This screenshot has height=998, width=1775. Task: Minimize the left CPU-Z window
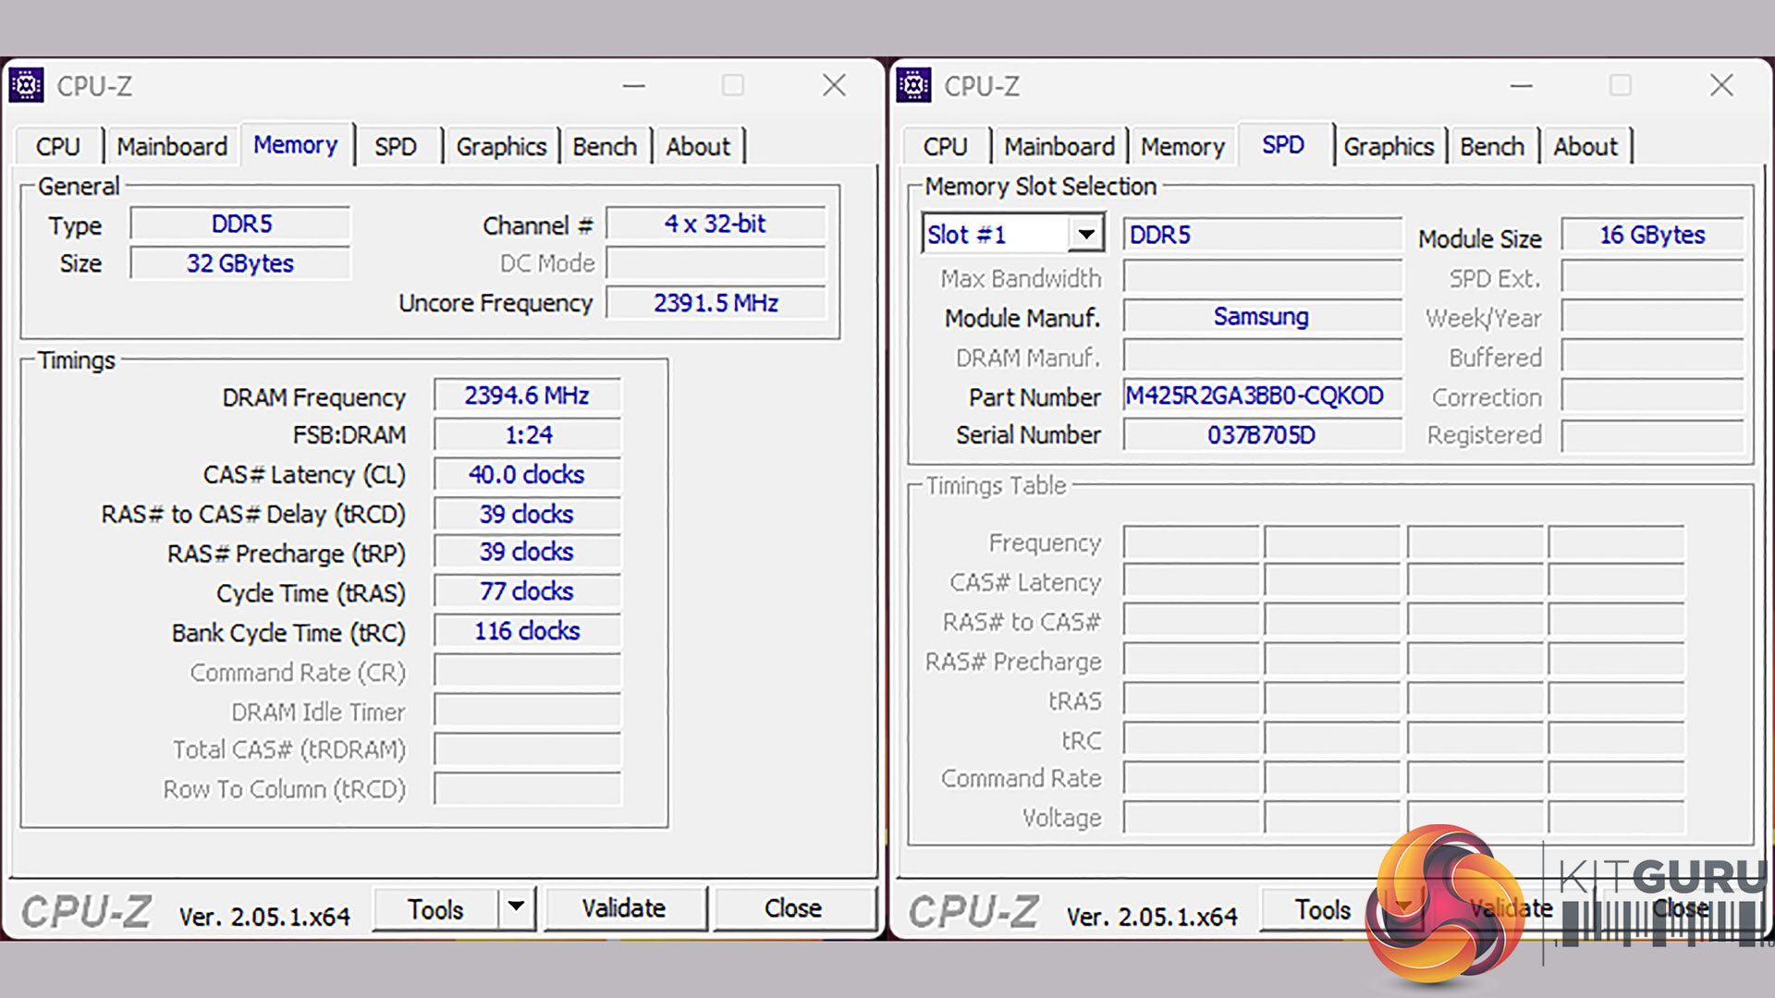click(633, 86)
